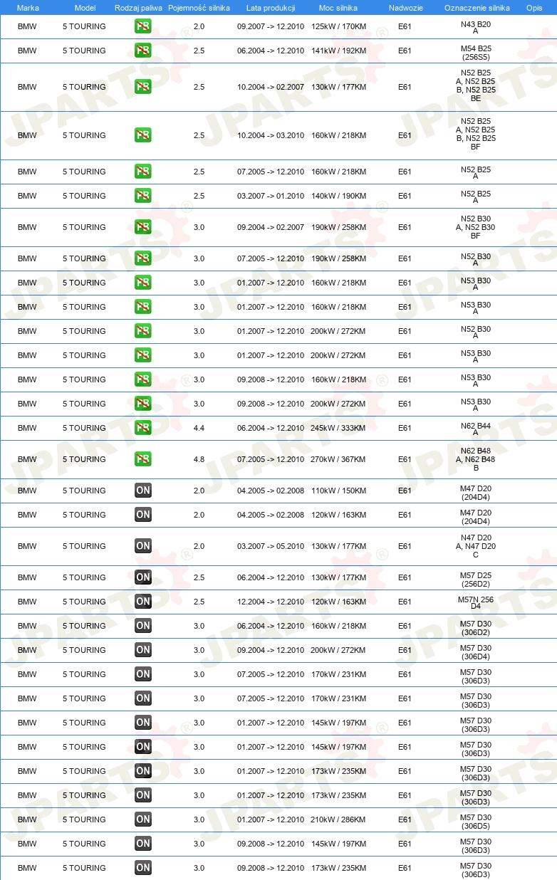Screen dimensions: 557x880
Task: Select engine code M54 B25 (256S5)
Action: tap(476, 51)
